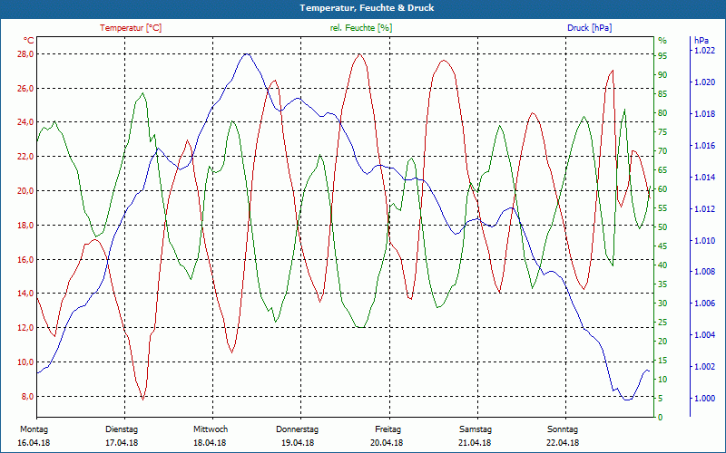Click the 1.016 pressure axis value

point(705,146)
